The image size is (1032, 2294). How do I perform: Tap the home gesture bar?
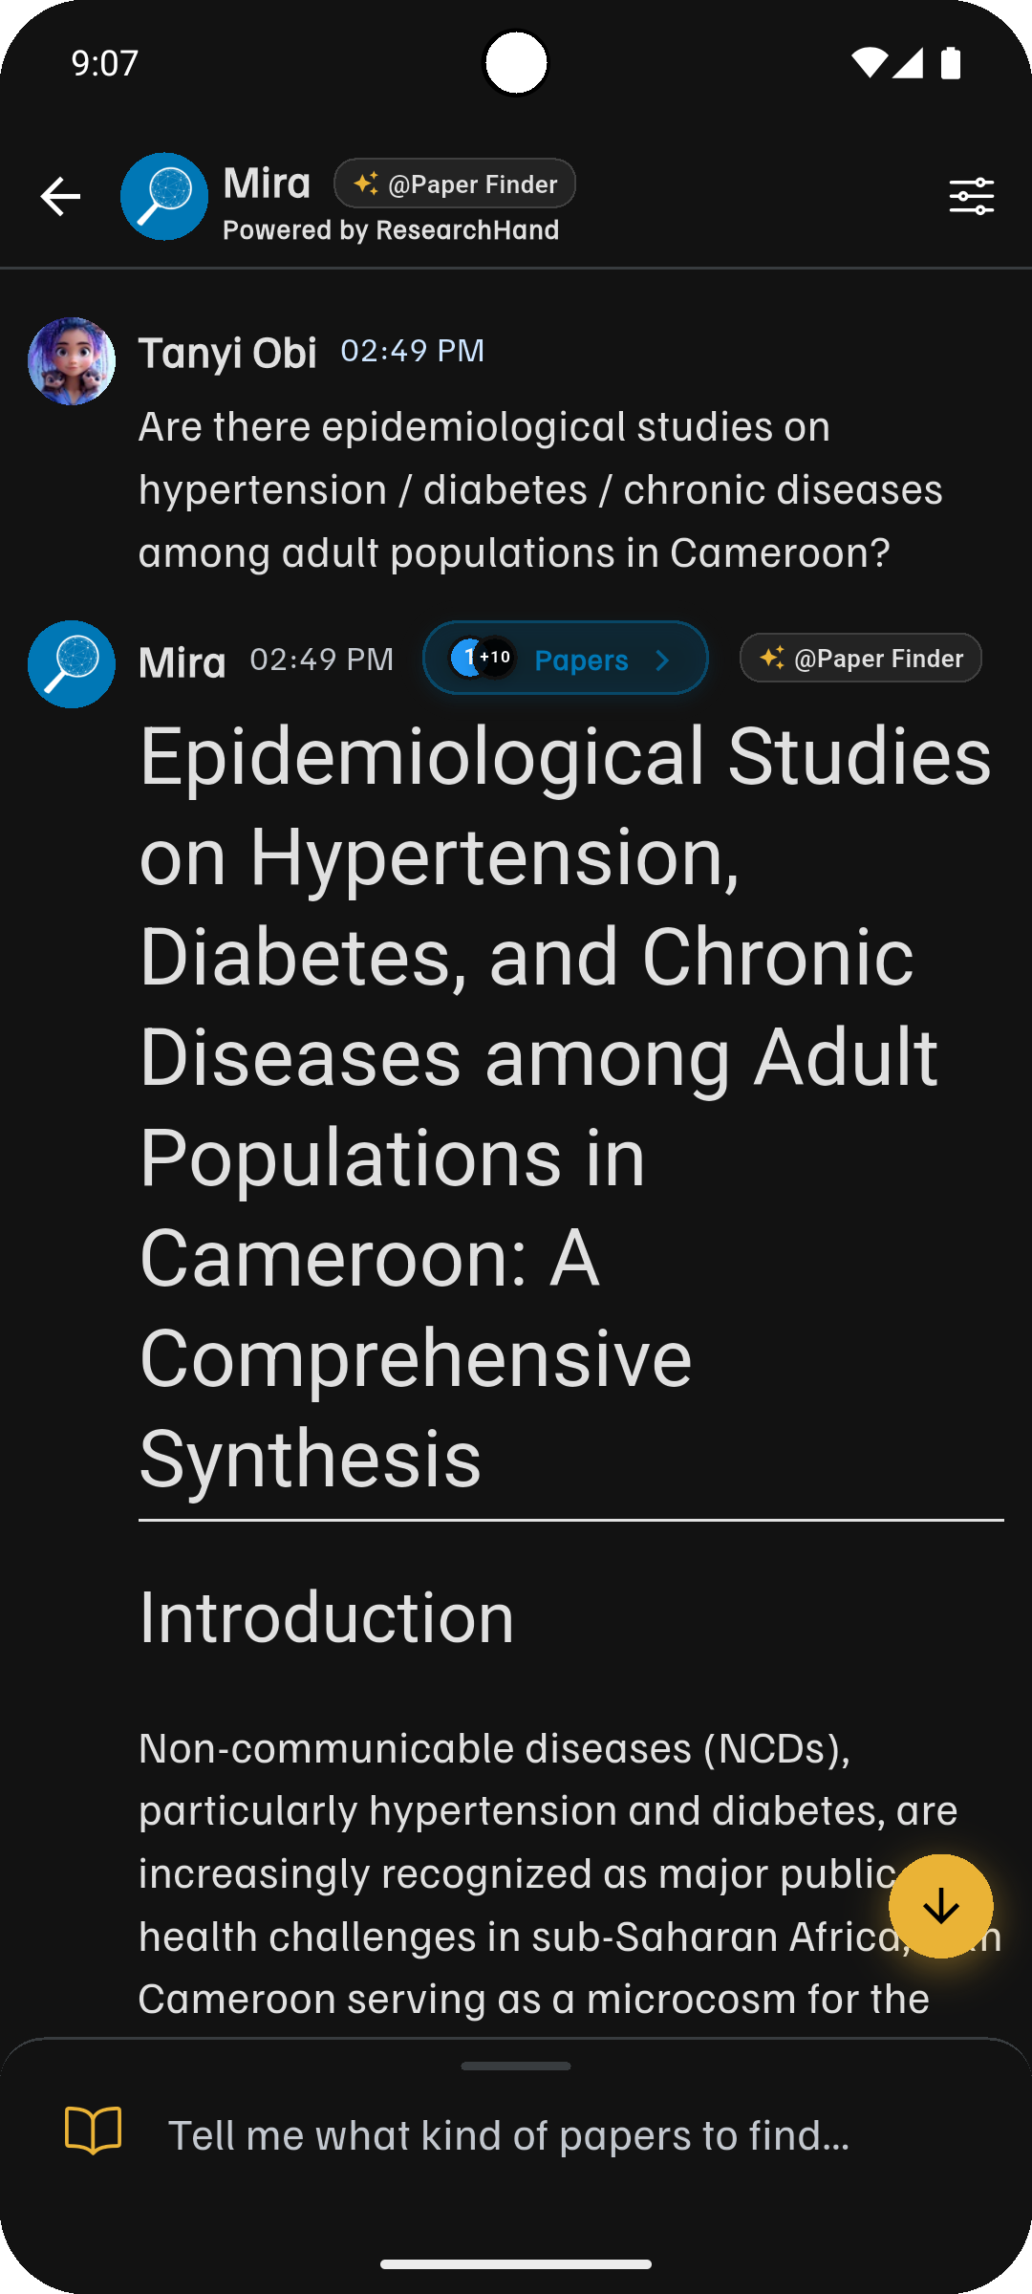[x=516, y=2263]
